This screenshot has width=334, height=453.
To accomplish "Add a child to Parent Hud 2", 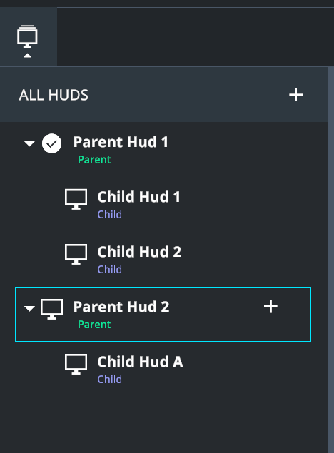I will click(270, 307).
